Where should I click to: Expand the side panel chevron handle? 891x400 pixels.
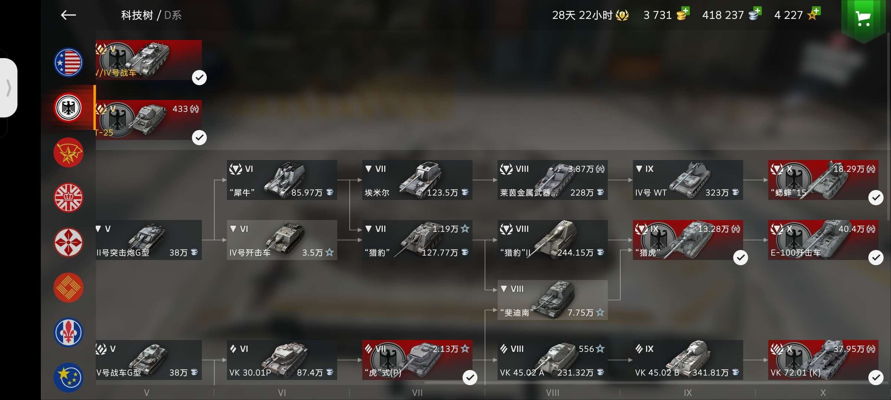tap(9, 88)
